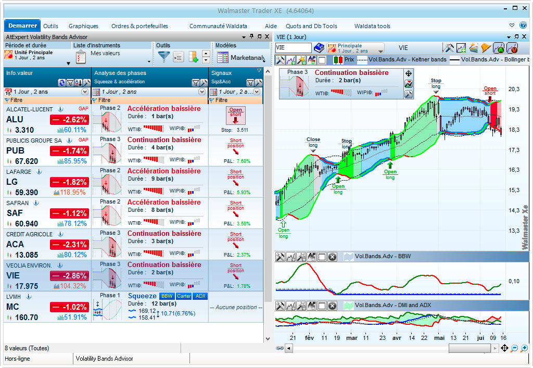
Task: Select the VEOLIA ENVIRON. VIE row
Action: tap(133, 275)
